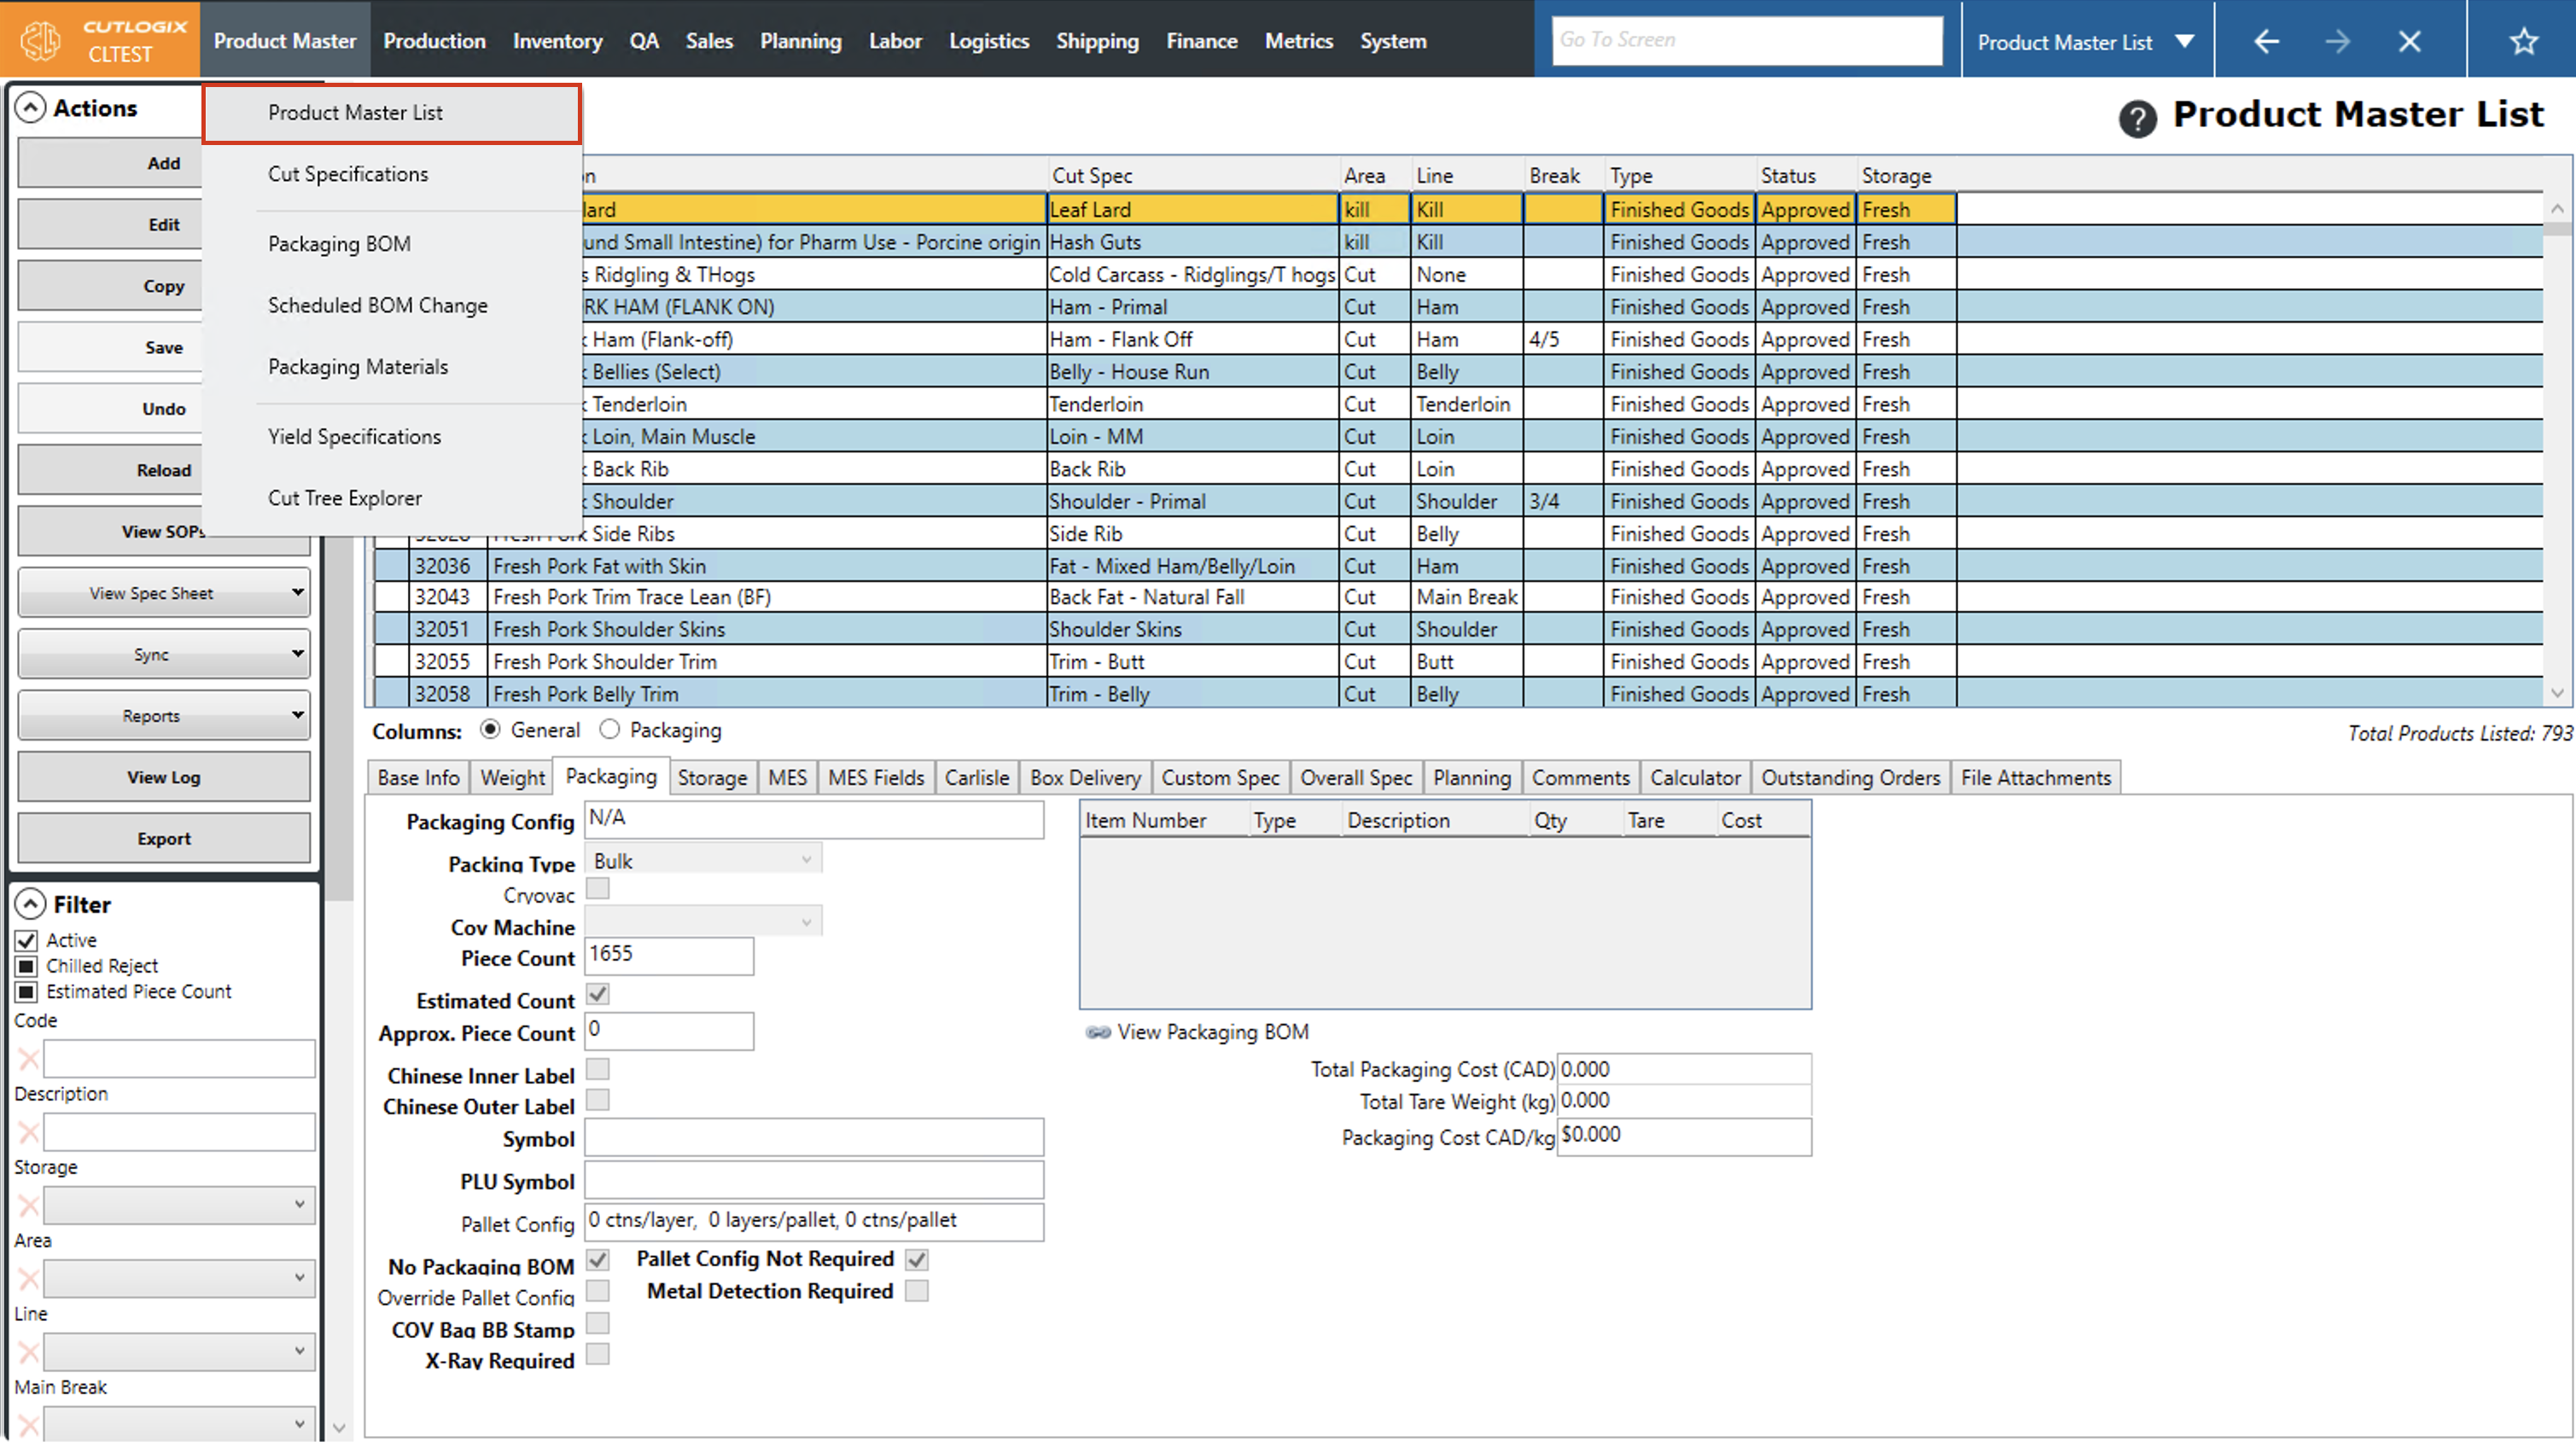Screen dimensions: 2576x1442
Task: Clear the Description filter with red X
Action: [x=28, y=1132]
